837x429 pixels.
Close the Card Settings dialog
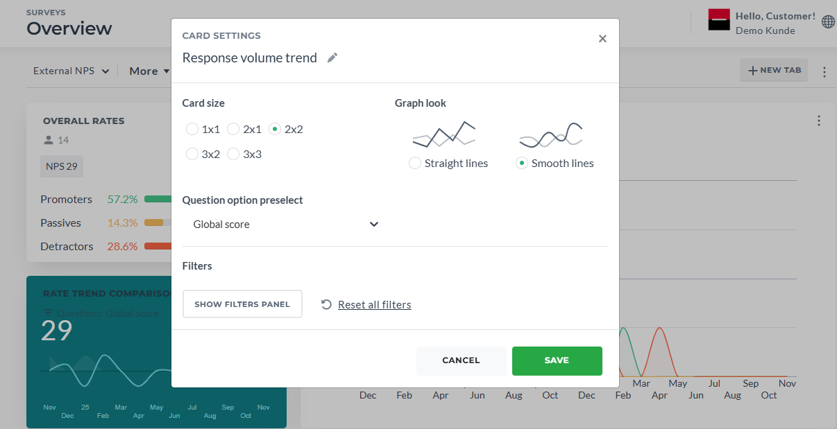(x=602, y=39)
